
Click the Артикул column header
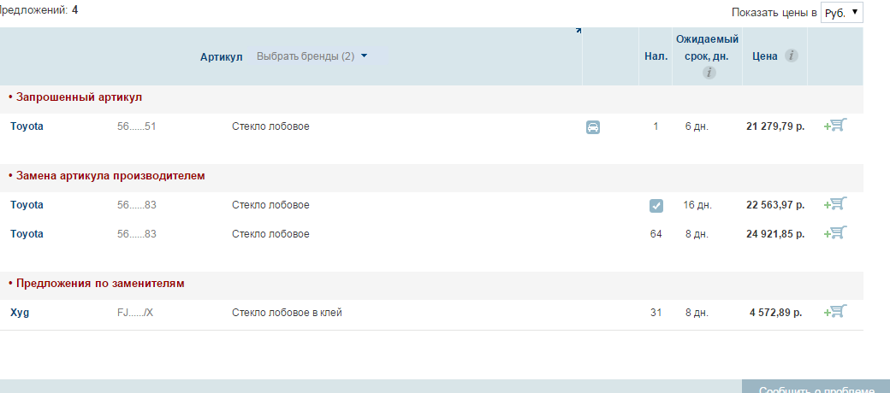221,56
